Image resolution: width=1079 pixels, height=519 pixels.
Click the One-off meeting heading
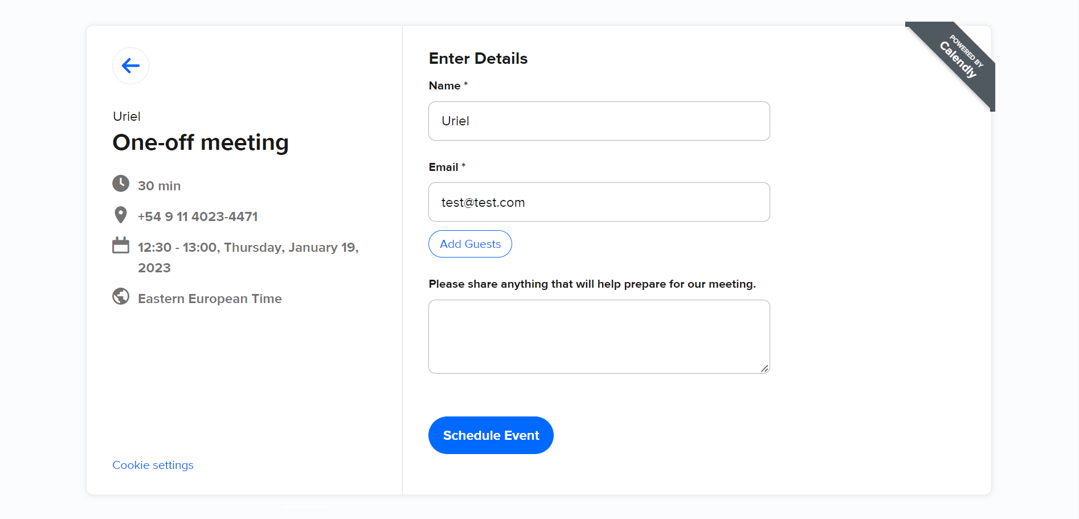tap(201, 142)
